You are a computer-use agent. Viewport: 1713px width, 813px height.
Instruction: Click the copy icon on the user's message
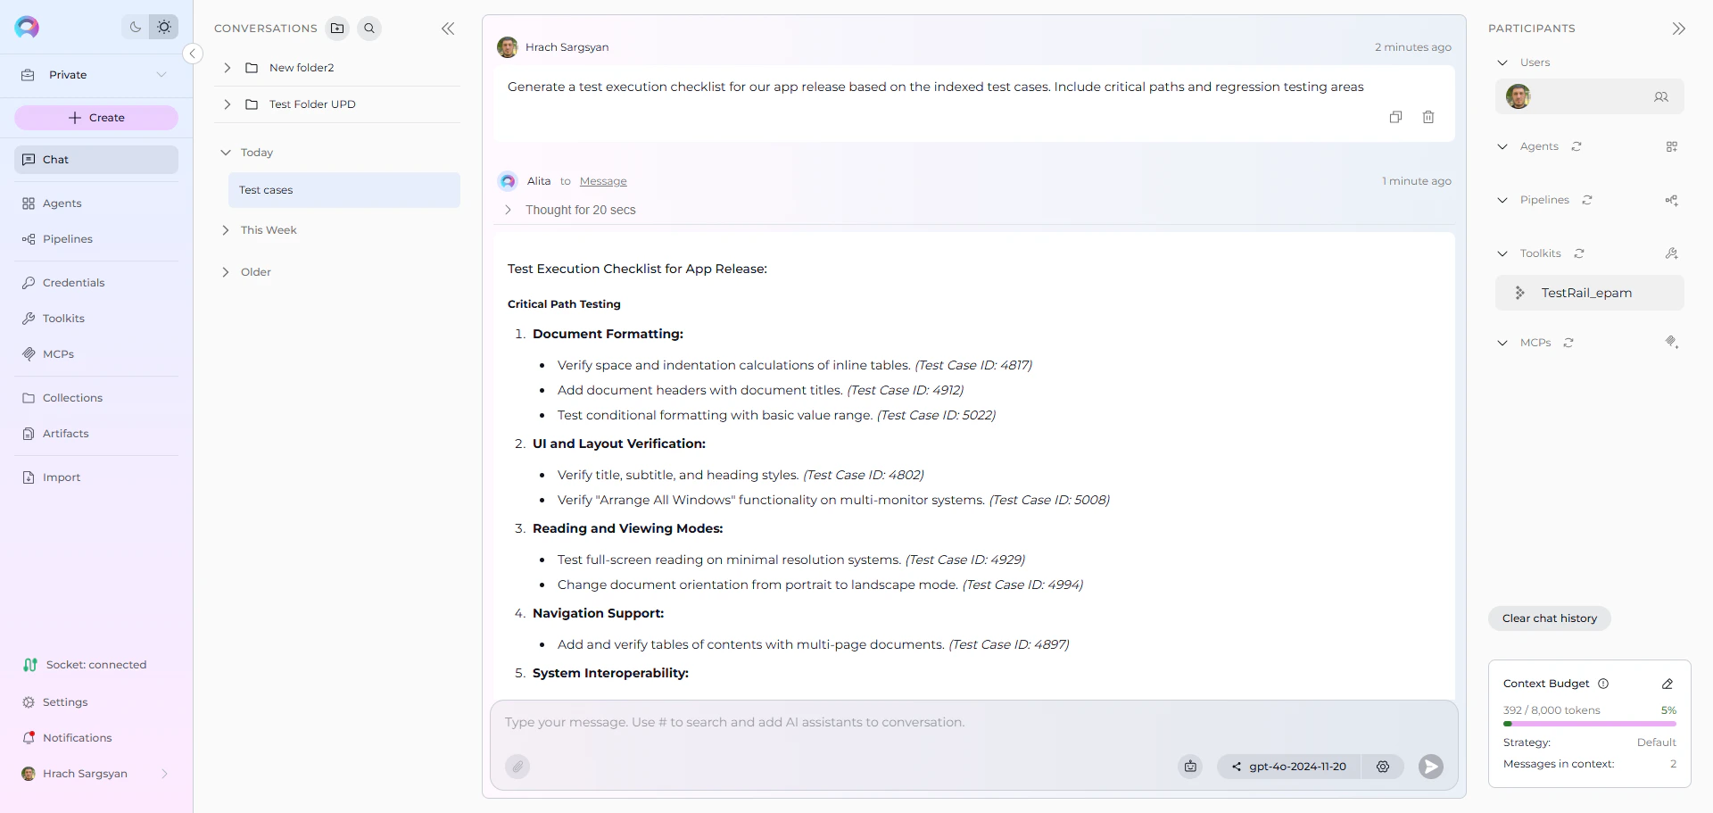pos(1395,117)
